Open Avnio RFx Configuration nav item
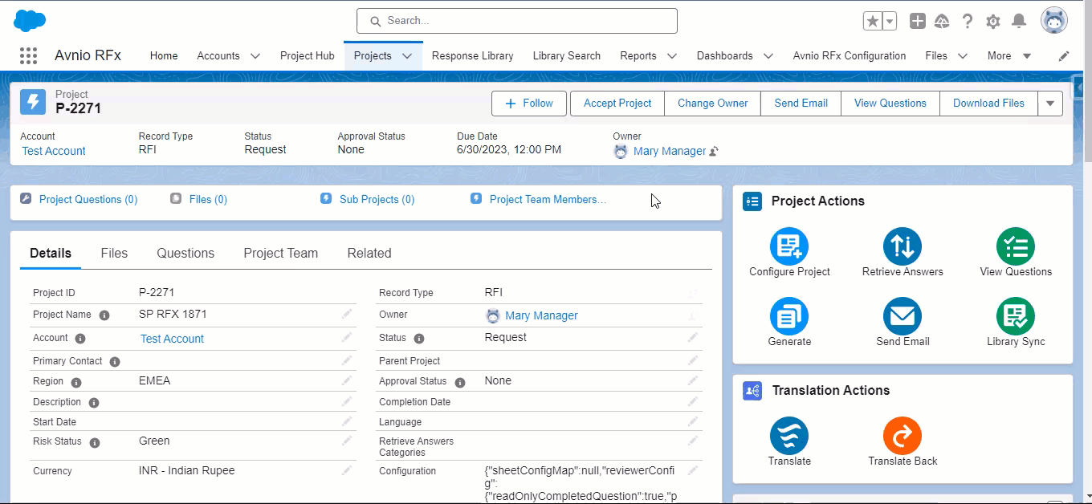This screenshot has height=504, width=1092. point(850,56)
